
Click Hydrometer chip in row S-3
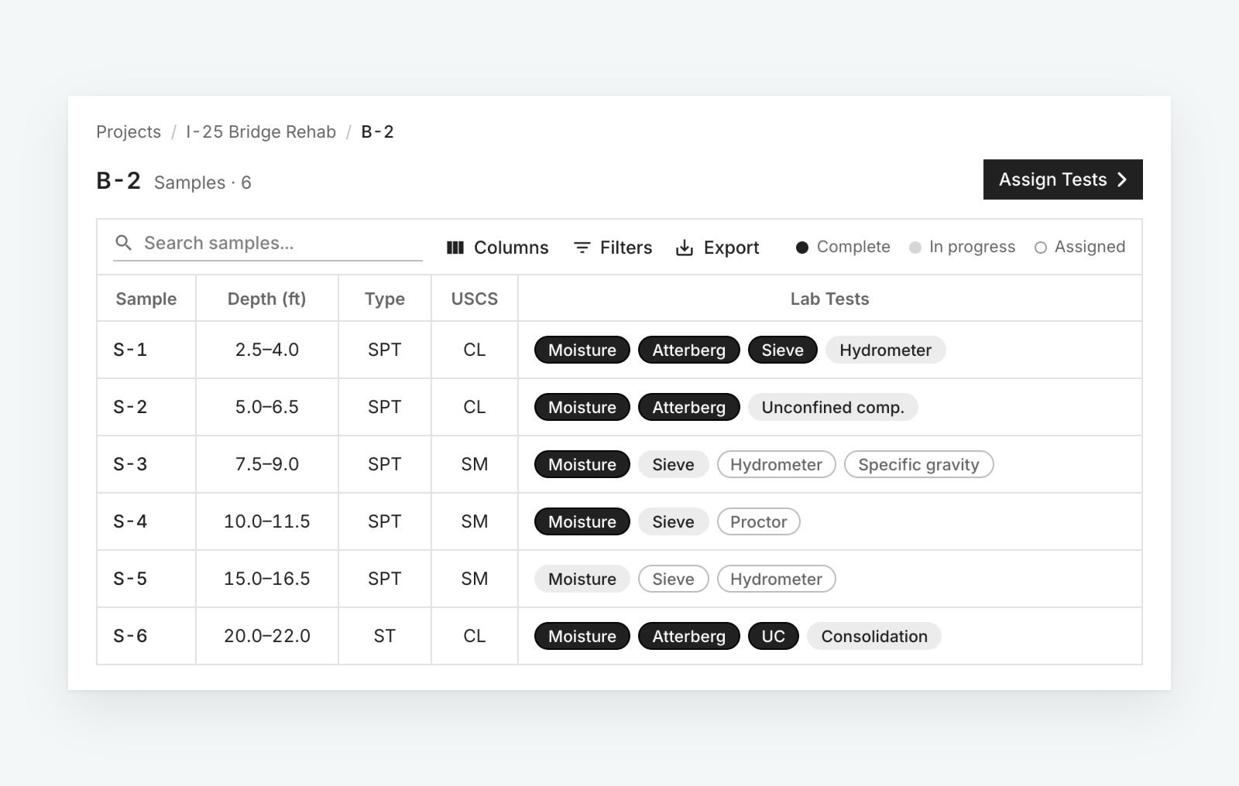tap(777, 464)
